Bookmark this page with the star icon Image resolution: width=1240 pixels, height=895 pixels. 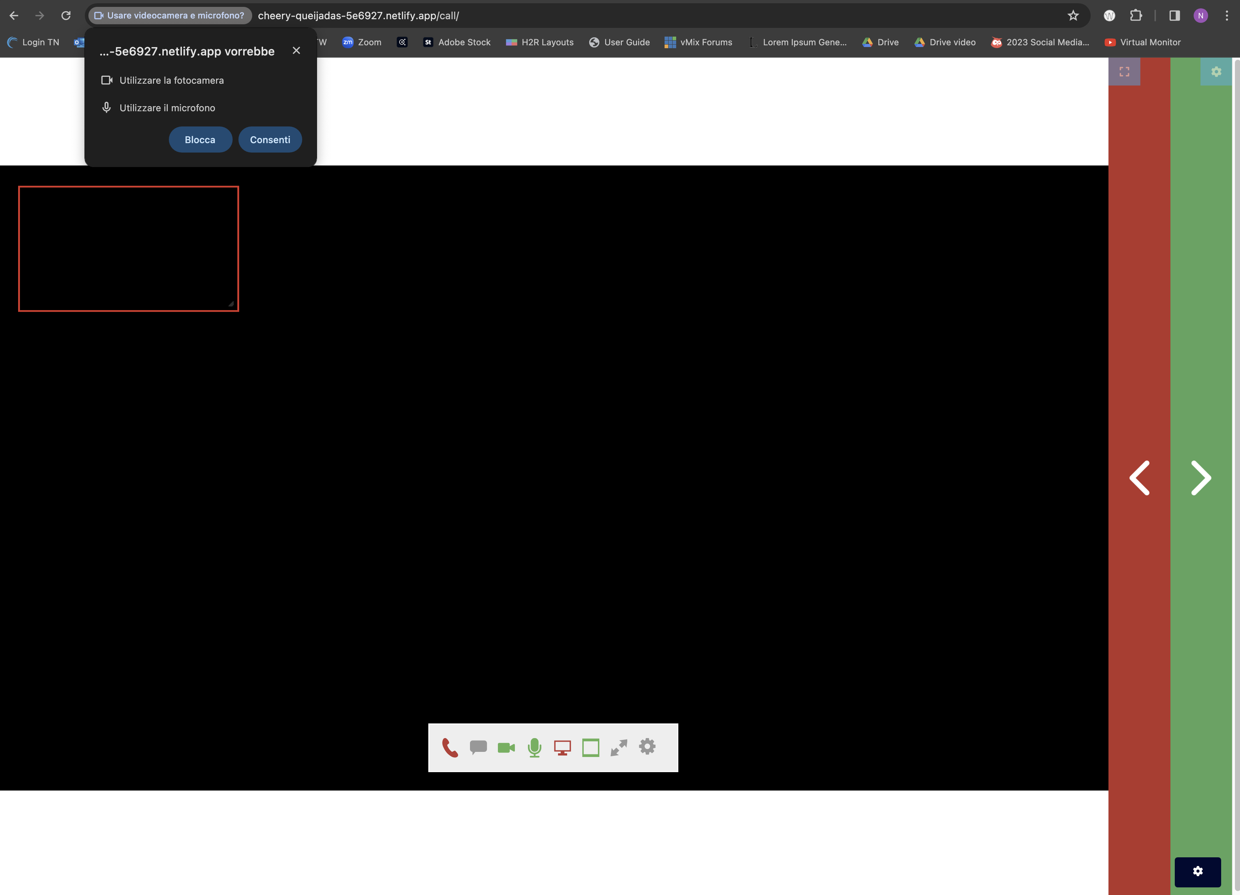1073,15
